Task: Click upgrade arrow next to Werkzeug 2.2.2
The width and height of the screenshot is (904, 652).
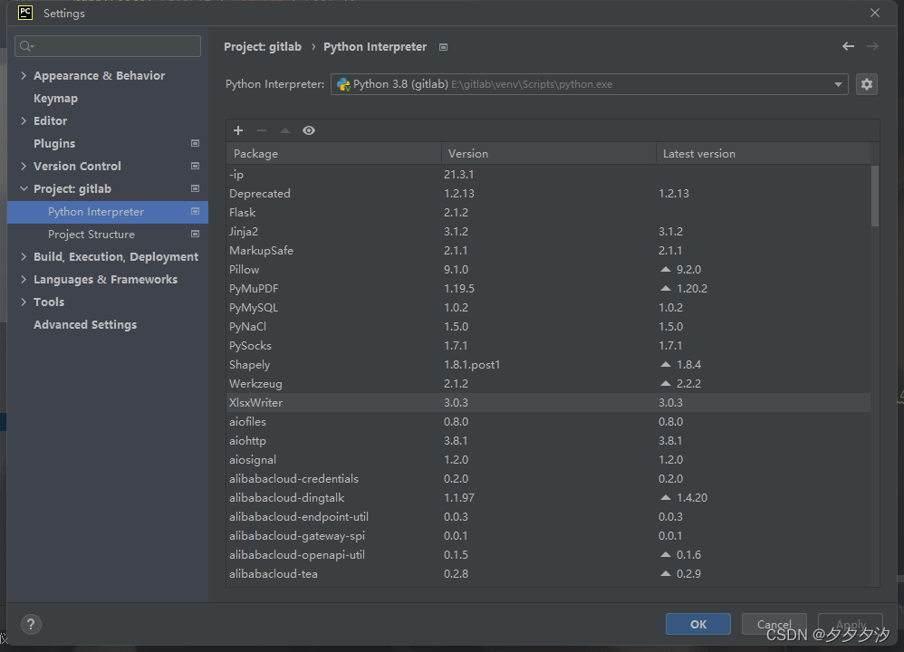Action: point(665,383)
